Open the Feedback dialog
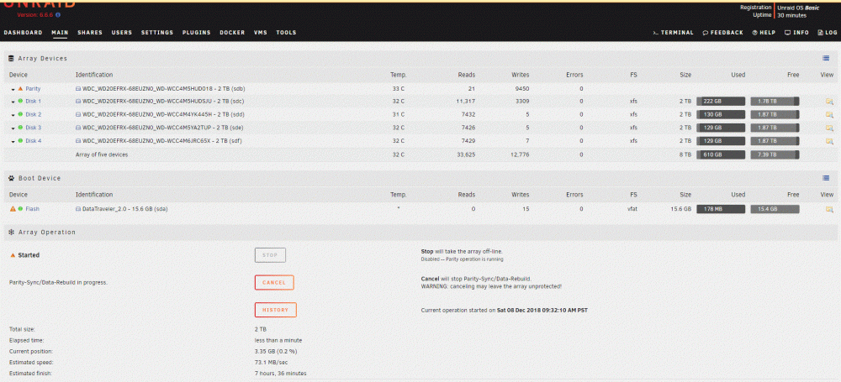Viewport: 841px width, 382px height. (x=723, y=33)
